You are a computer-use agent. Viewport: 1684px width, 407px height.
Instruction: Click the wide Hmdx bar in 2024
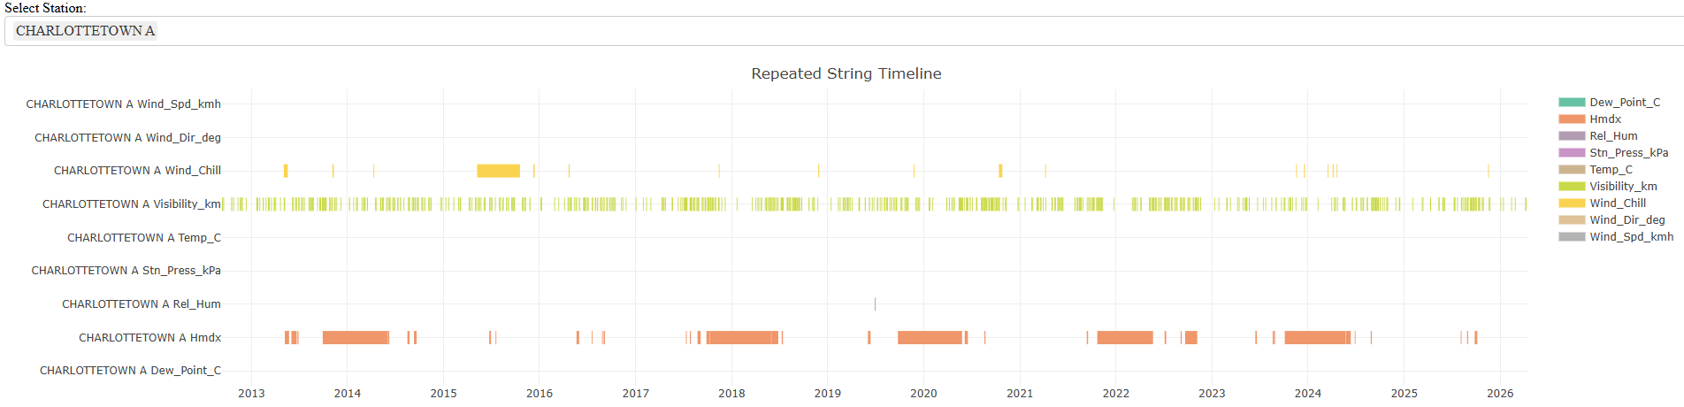click(x=1317, y=337)
